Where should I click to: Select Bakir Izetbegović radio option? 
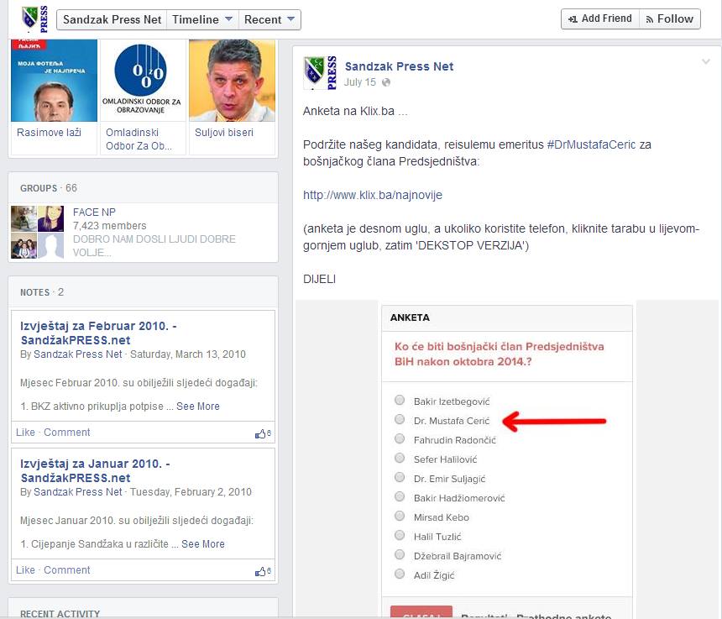click(400, 401)
